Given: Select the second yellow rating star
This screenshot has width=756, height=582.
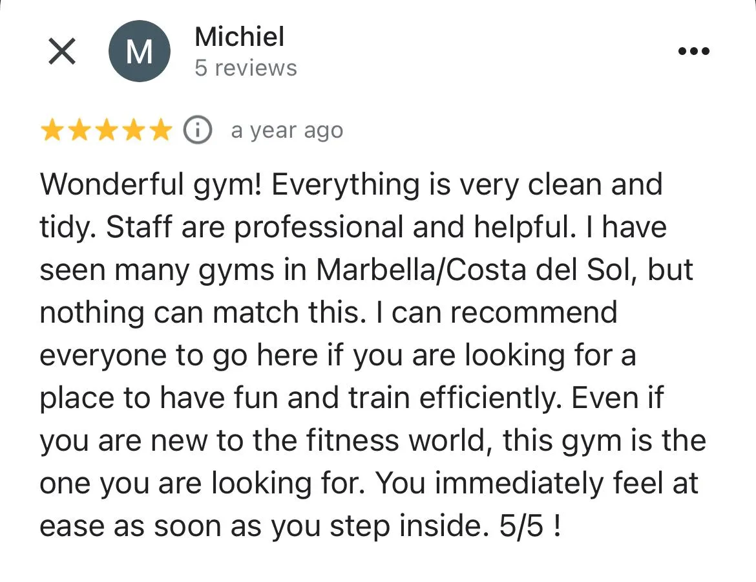Looking at the screenshot, I should pos(79,130).
